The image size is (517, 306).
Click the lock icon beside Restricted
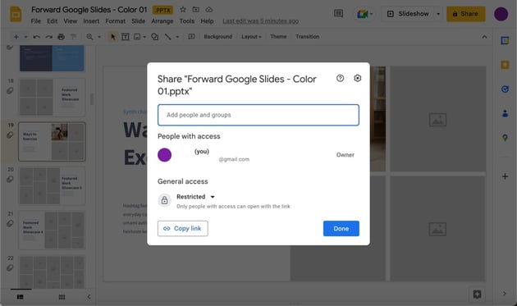tap(164, 200)
